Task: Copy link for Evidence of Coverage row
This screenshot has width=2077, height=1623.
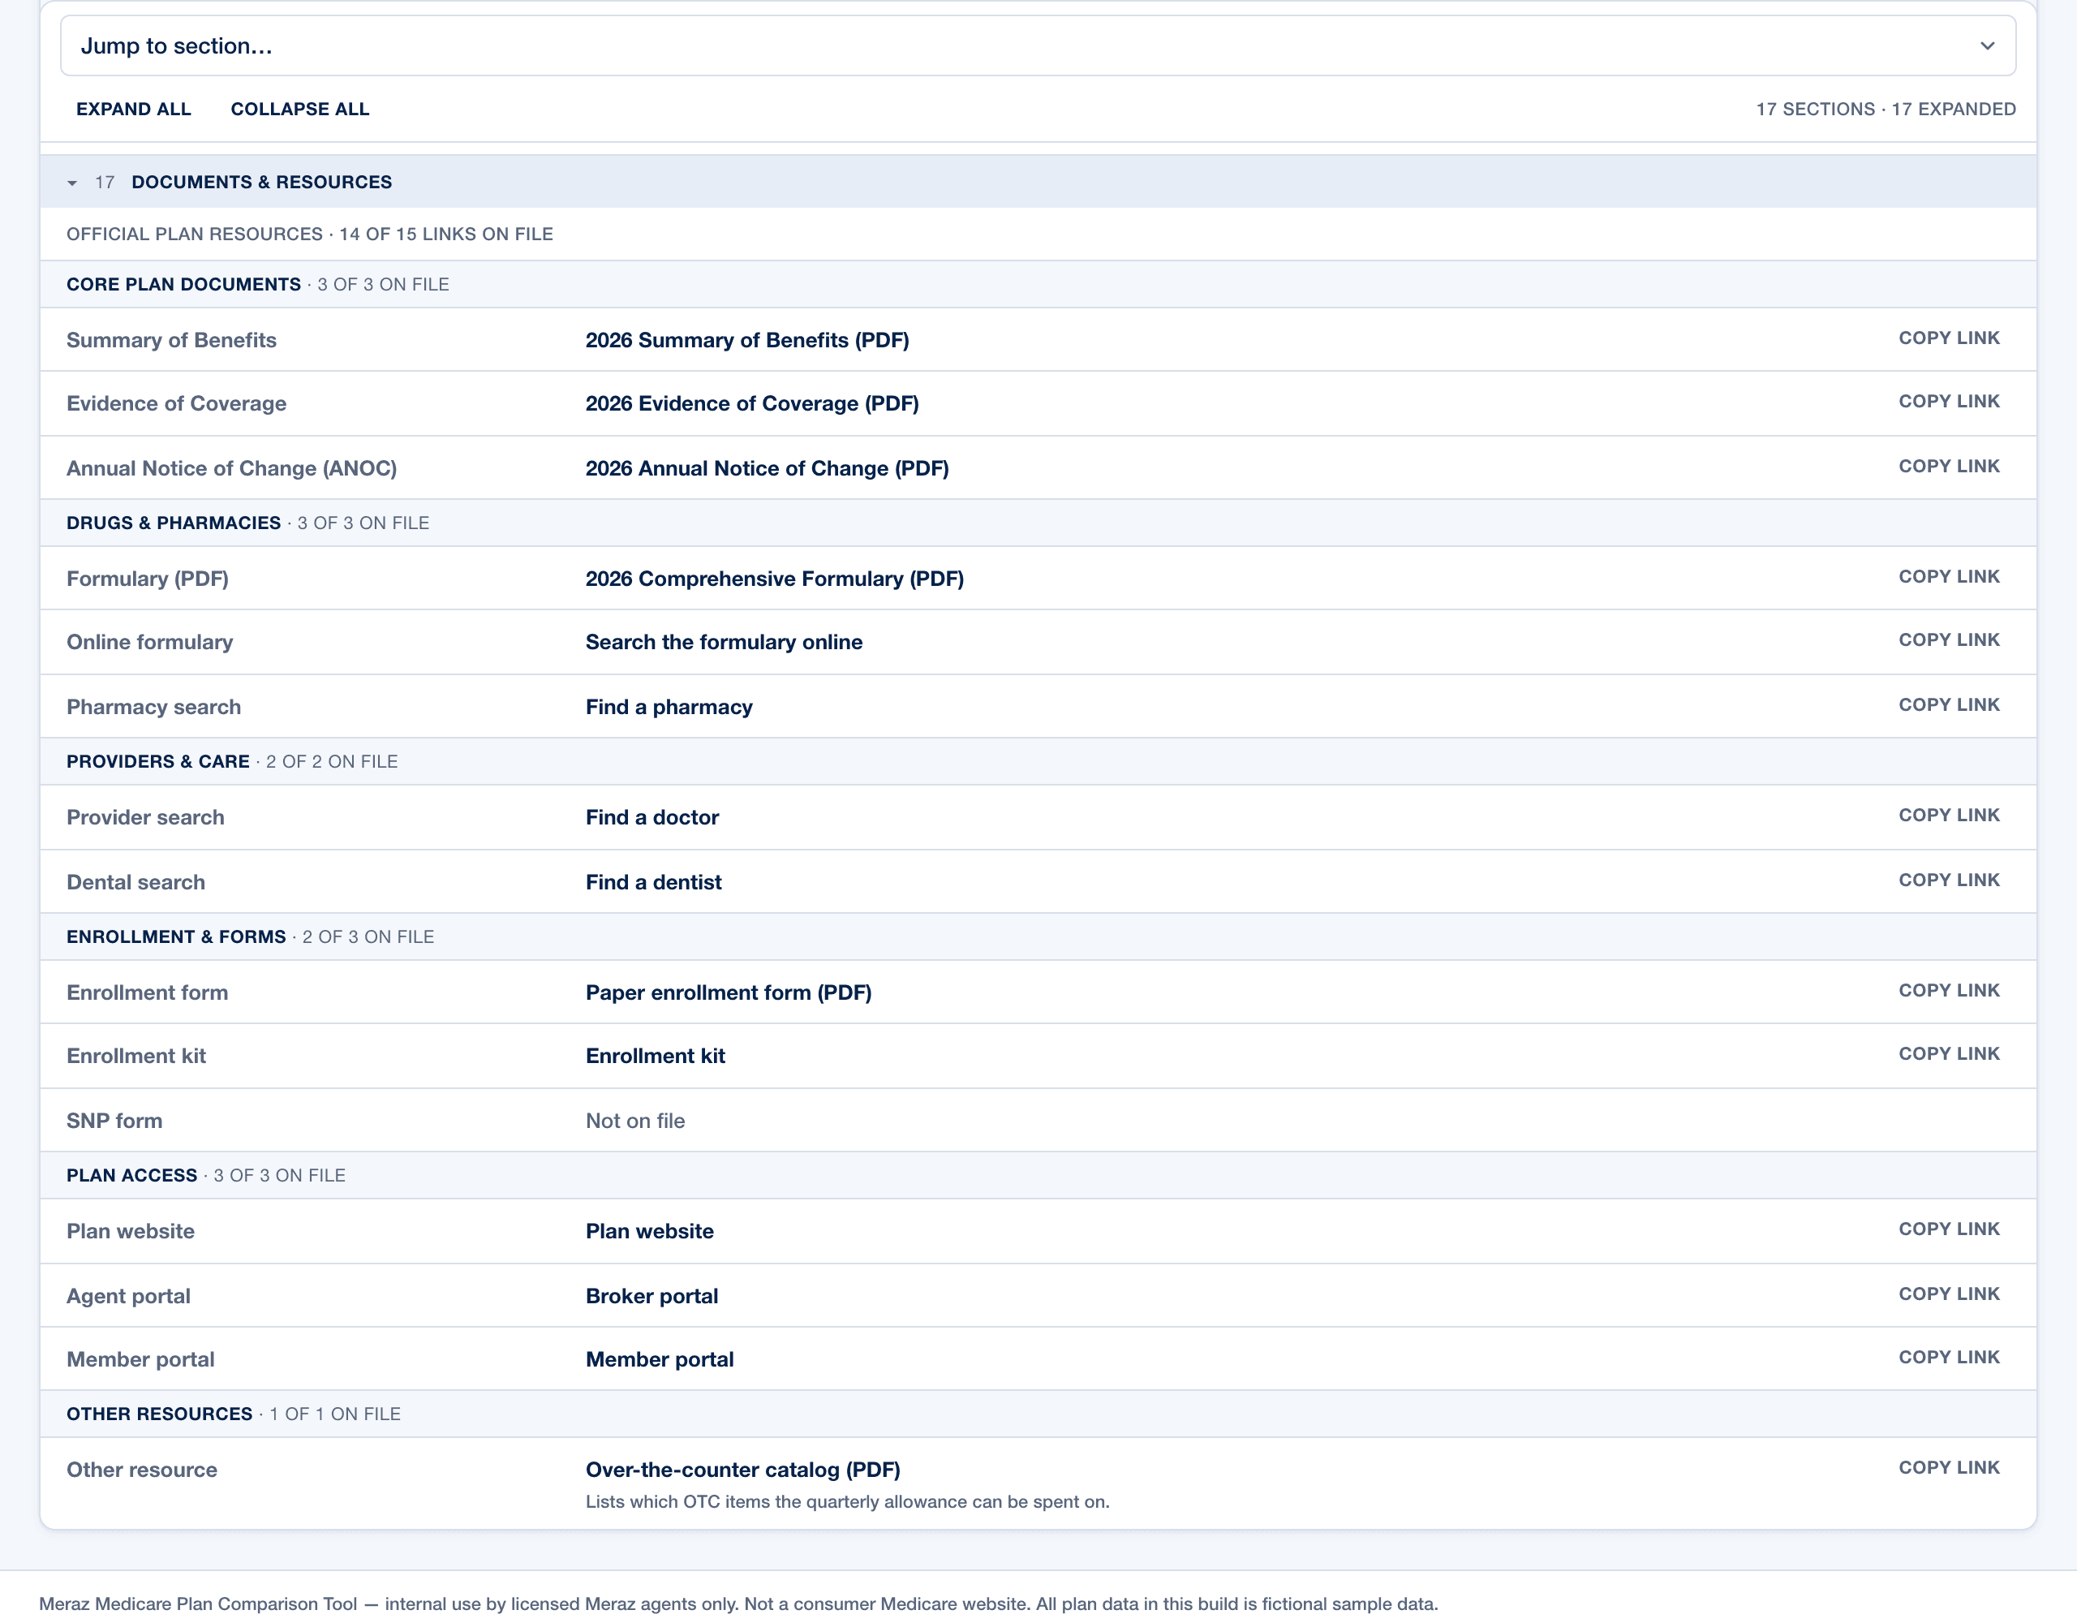Action: click(x=1949, y=402)
